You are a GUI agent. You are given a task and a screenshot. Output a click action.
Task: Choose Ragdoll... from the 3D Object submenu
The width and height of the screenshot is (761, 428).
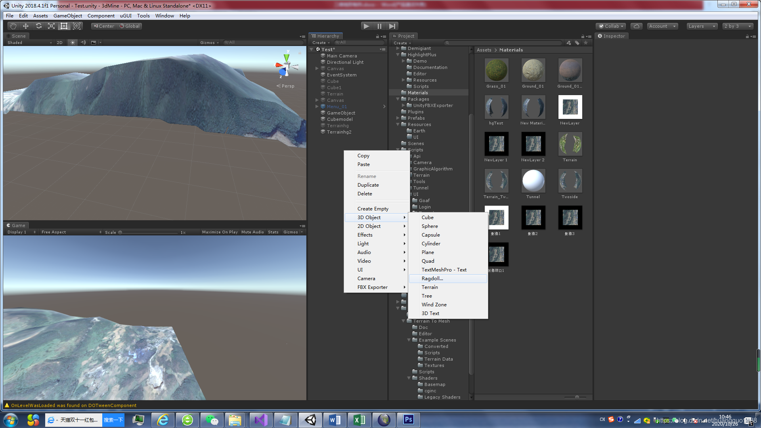click(x=432, y=279)
